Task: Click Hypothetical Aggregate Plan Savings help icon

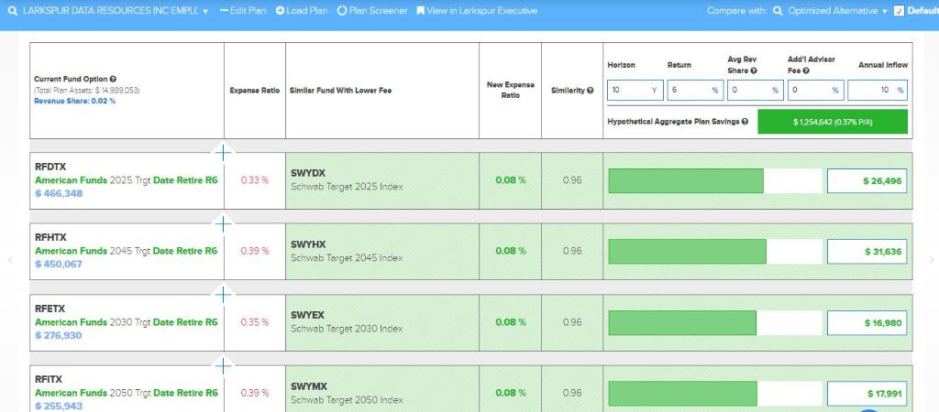Action: 745,121
